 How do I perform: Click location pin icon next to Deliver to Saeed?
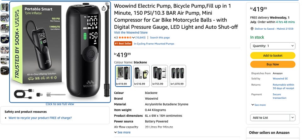(x=252, y=29)
